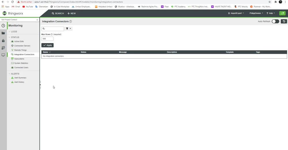288x150 pixels.
Task: Open Alert History
Action: coord(19,82)
